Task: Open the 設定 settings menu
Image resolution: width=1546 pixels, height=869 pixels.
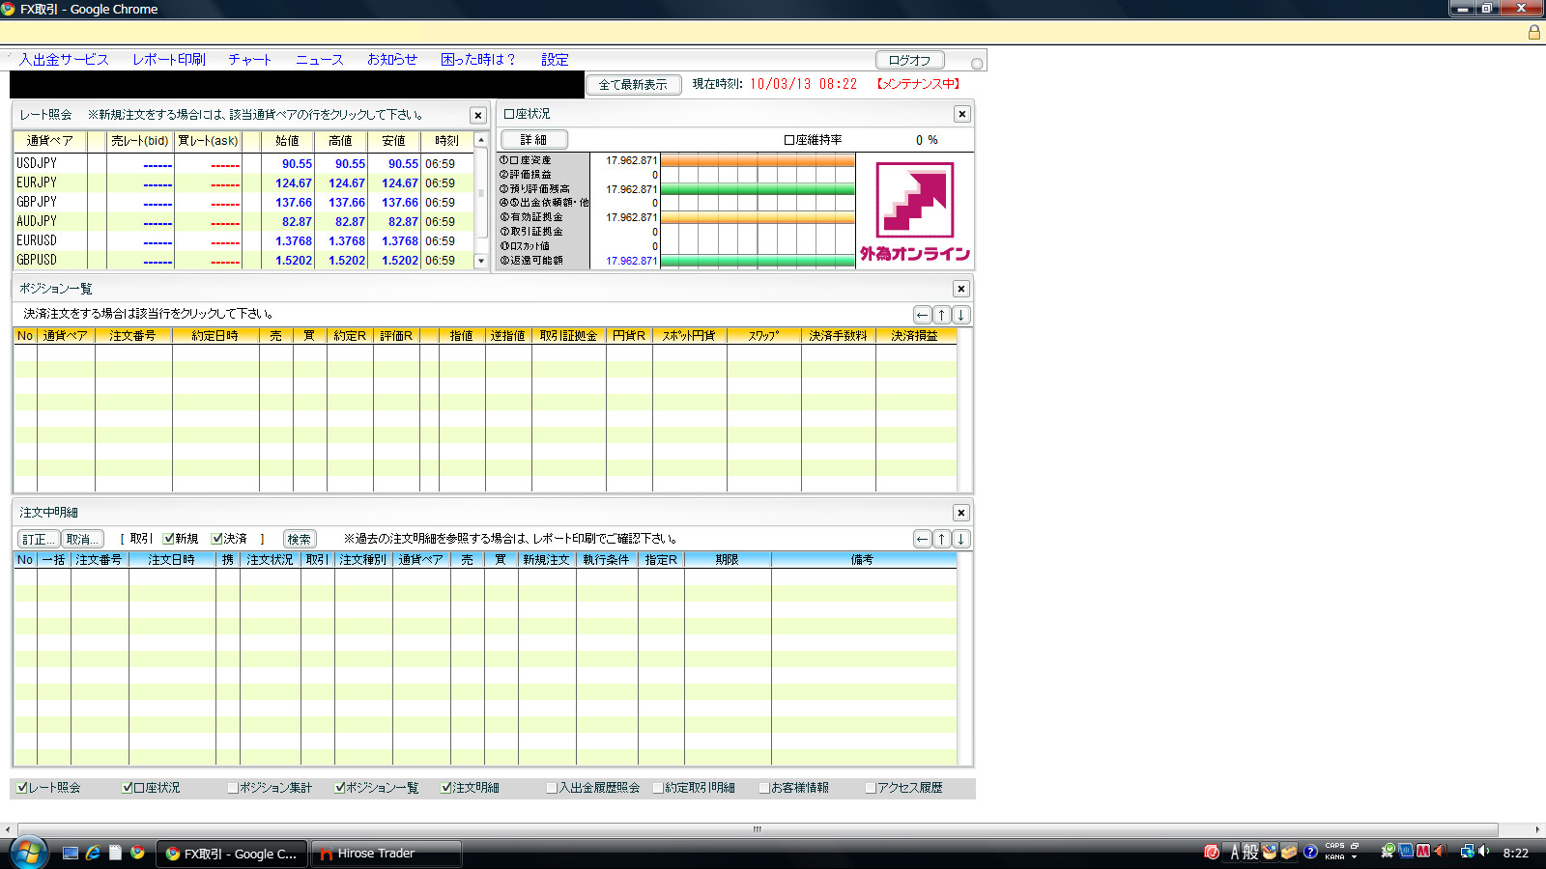Action: [x=555, y=60]
